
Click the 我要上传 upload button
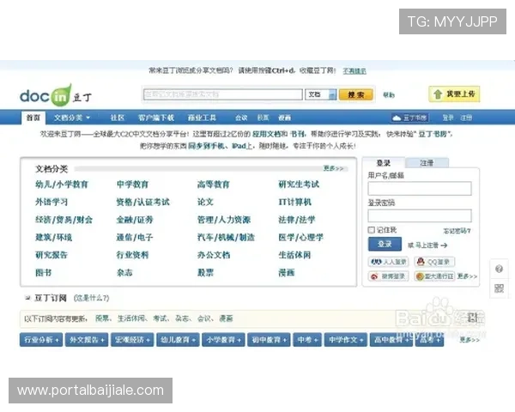click(x=454, y=94)
